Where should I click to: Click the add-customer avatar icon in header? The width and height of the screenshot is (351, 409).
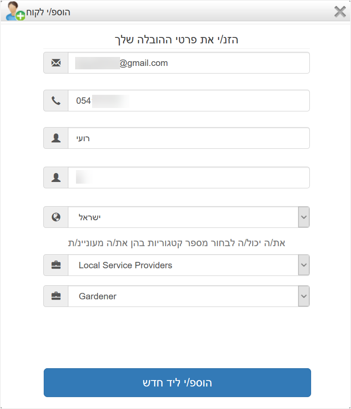(x=15, y=11)
